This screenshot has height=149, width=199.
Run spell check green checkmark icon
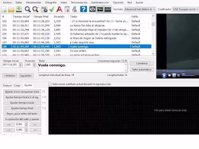click(x=52, y=10)
